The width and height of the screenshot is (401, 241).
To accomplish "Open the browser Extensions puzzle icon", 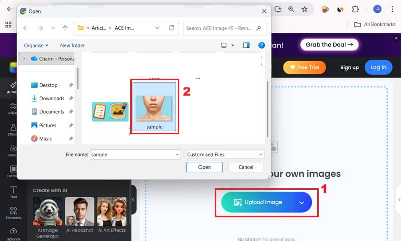I will (x=355, y=9).
